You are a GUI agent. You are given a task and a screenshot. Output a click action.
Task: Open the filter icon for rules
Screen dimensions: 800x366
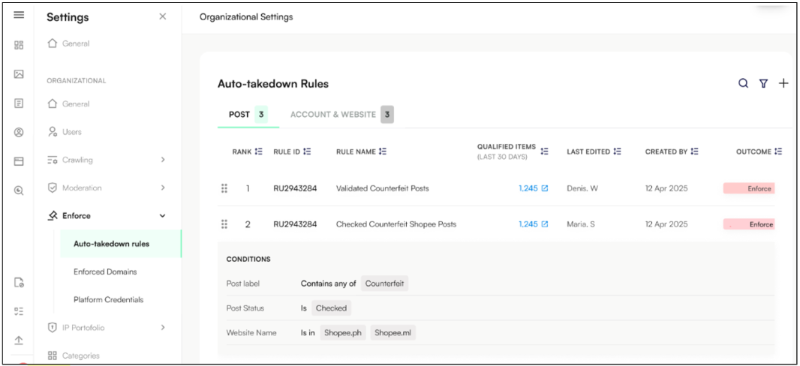tap(763, 83)
